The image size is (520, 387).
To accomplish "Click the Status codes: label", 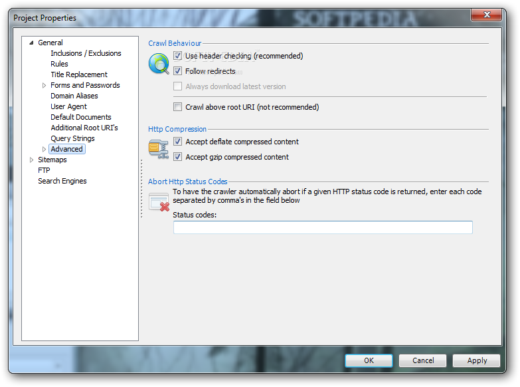I will click(x=195, y=215).
